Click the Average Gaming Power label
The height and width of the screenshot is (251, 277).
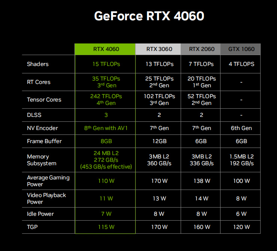[x=48, y=181]
